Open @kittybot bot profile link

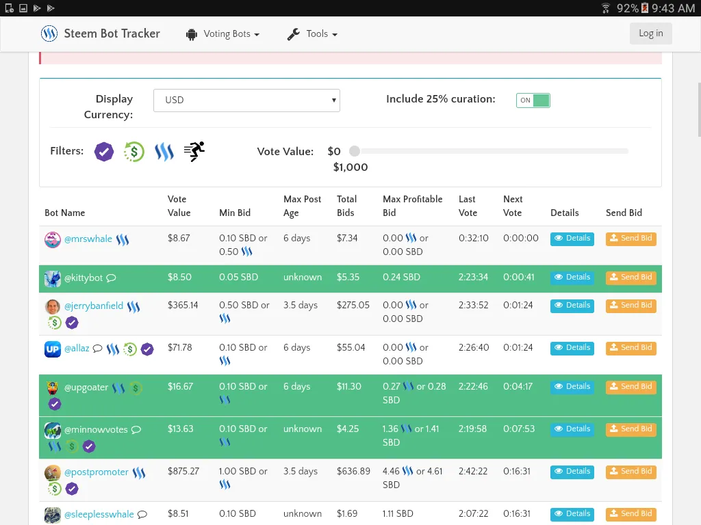click(84, 278)
